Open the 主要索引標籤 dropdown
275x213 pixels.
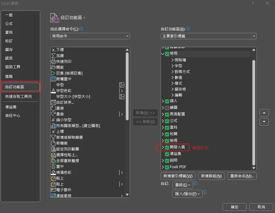click(208, 36)
